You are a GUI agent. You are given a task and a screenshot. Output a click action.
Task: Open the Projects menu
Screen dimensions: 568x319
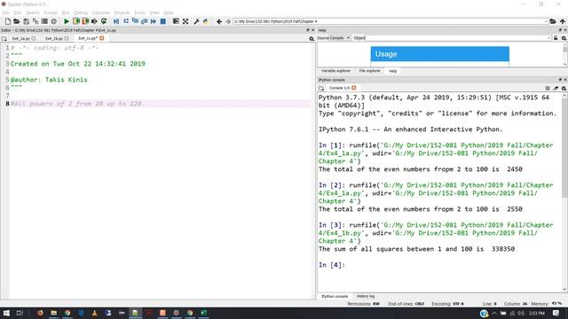point(122,12)
